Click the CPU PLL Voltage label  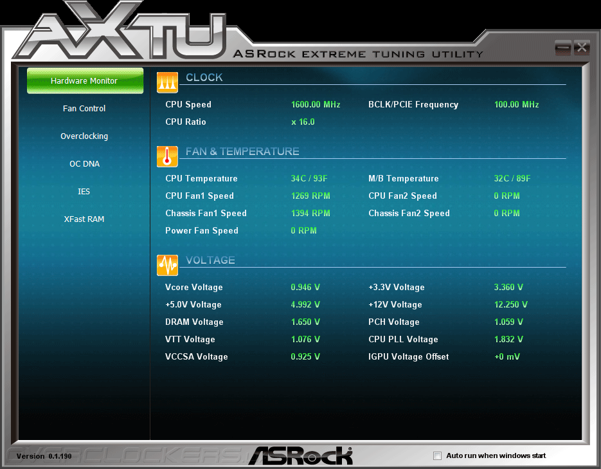[403, 340]
